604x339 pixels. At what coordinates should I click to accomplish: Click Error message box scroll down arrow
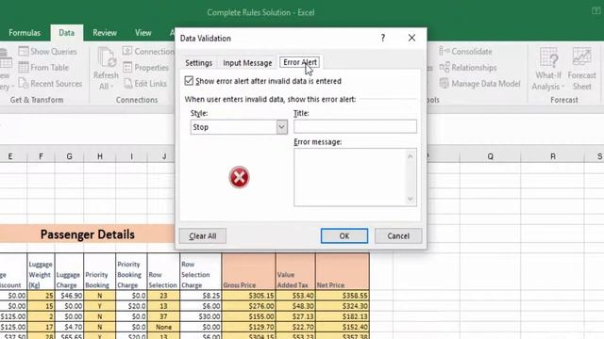411,199
